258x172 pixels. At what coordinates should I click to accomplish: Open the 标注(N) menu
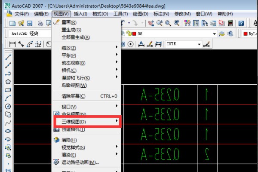161,14
